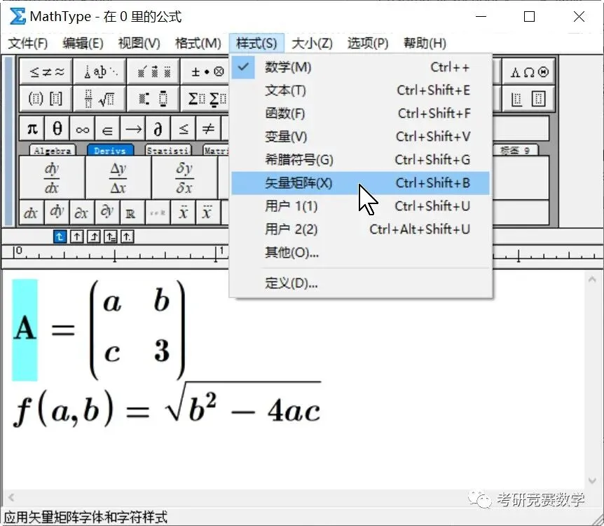Open the 文件(F) menu
The image size is (604, 526).
28,43
